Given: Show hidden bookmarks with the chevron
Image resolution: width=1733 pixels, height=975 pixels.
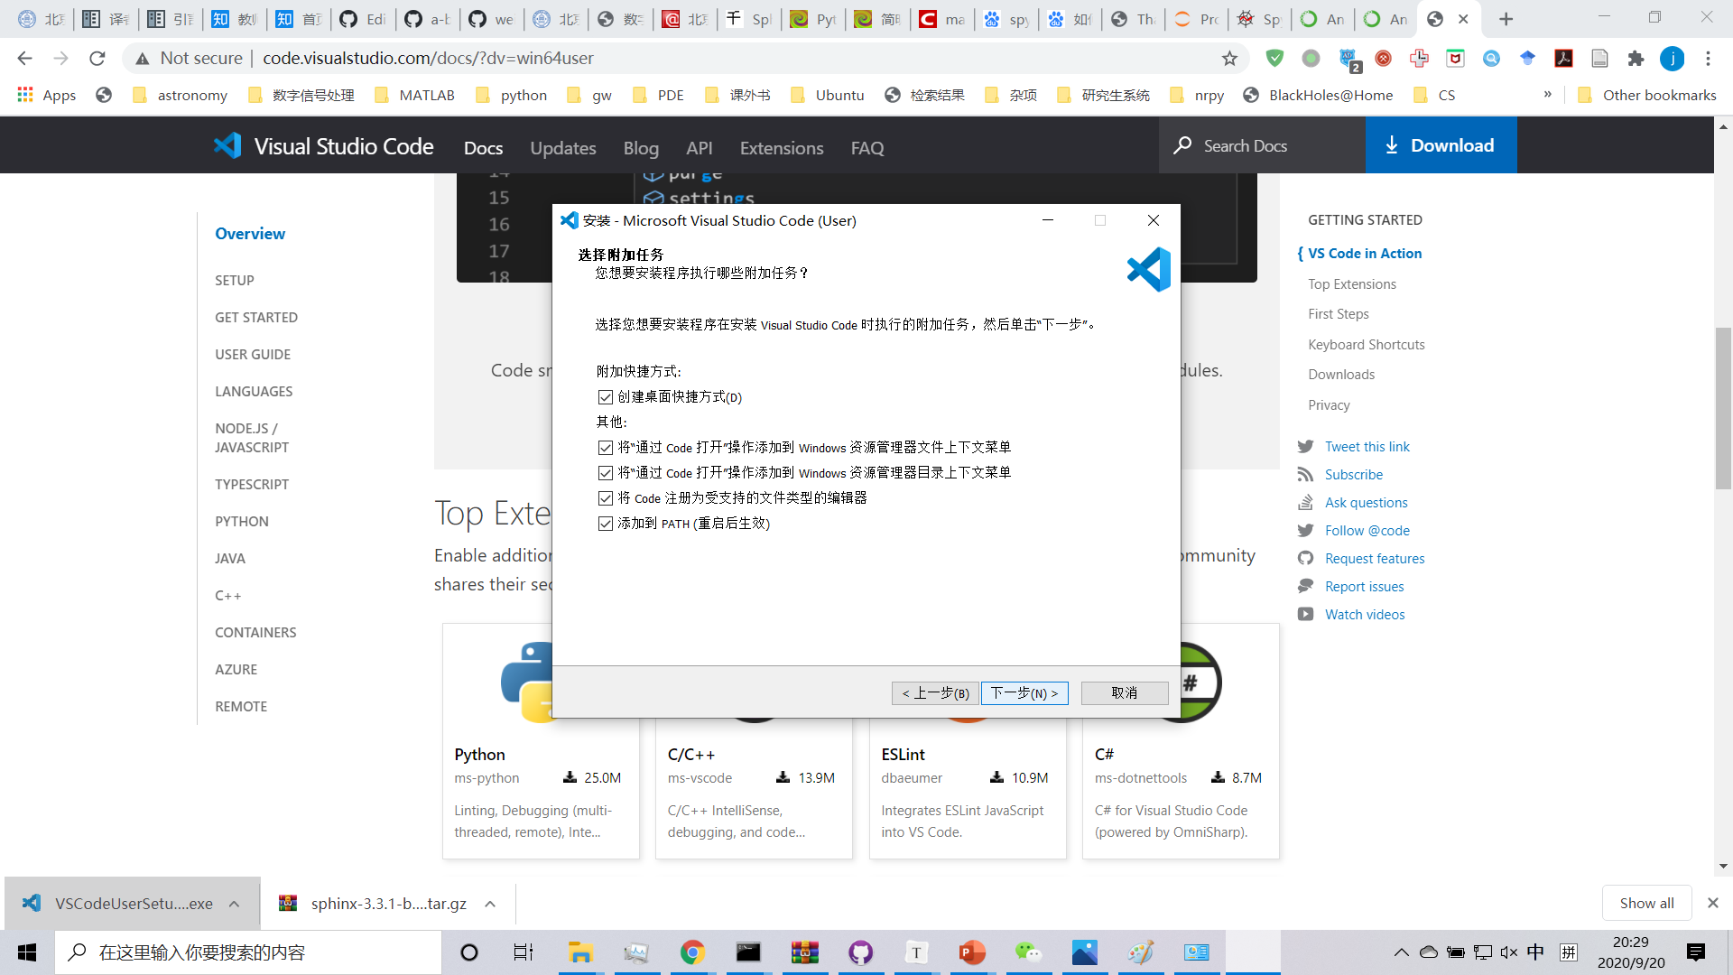Looking at the screenshot, I should [1548, 95].
